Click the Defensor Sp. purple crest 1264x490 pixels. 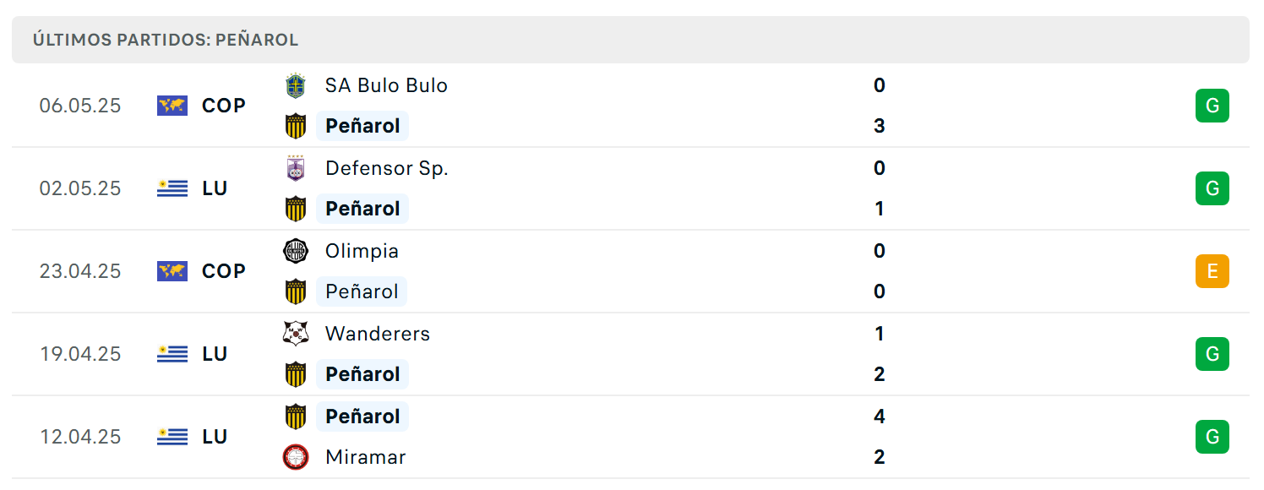295,168
